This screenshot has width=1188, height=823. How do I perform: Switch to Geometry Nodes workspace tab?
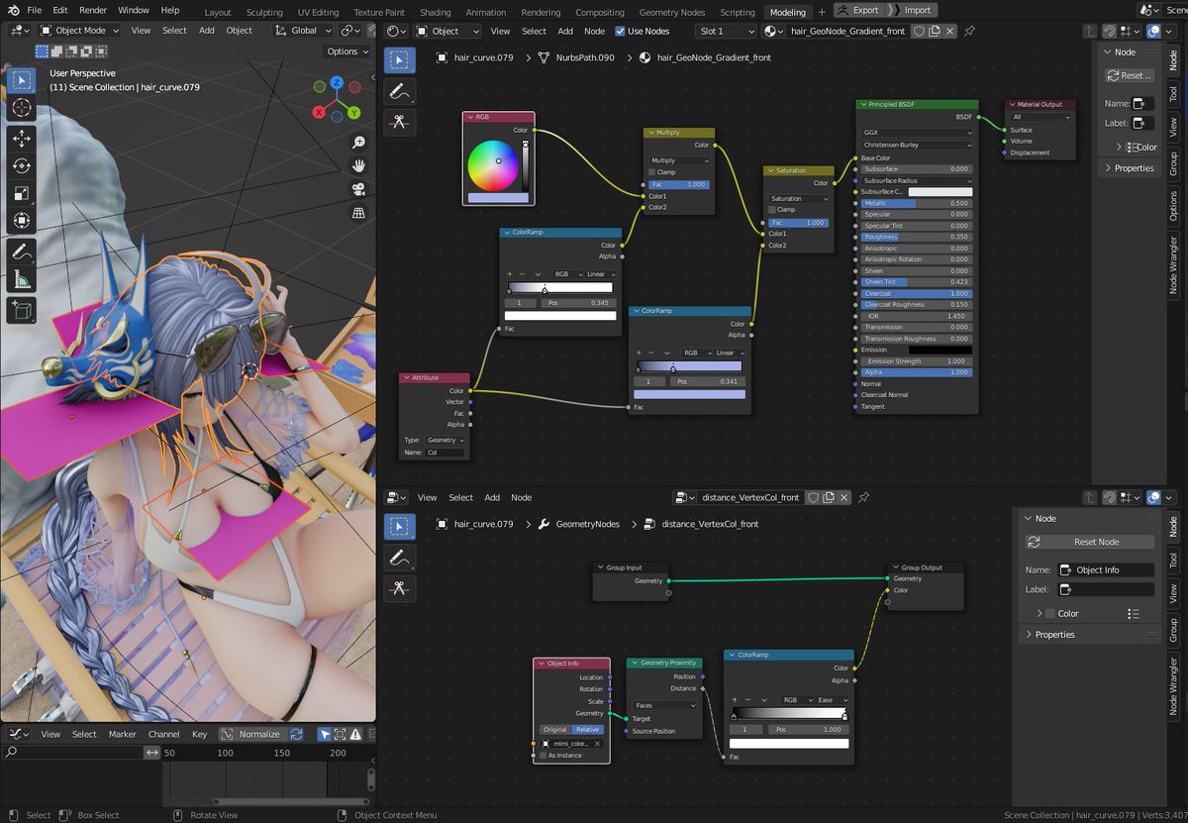[672, 13]
